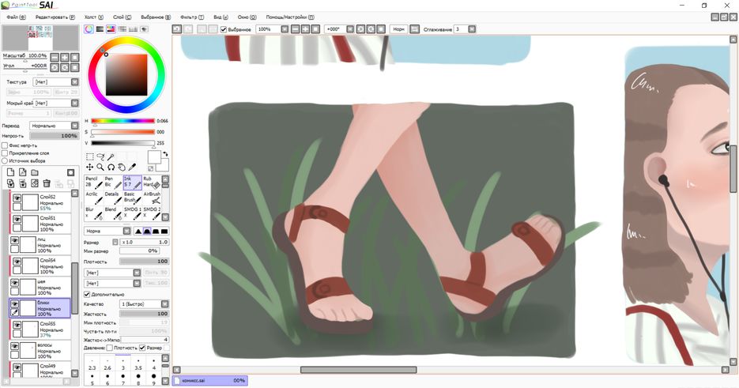739x388 pixels.
Task: Hide the волосы layer
Action: point(14,346)
